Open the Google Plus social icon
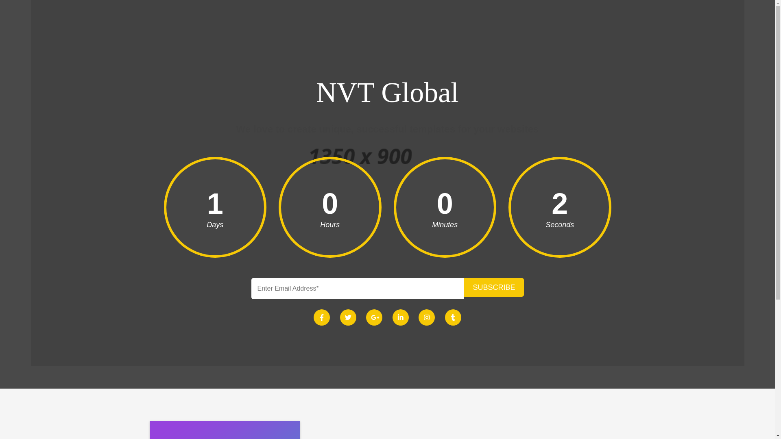The width and height of the screenshot is (781, 439). (x=374, y=317)
